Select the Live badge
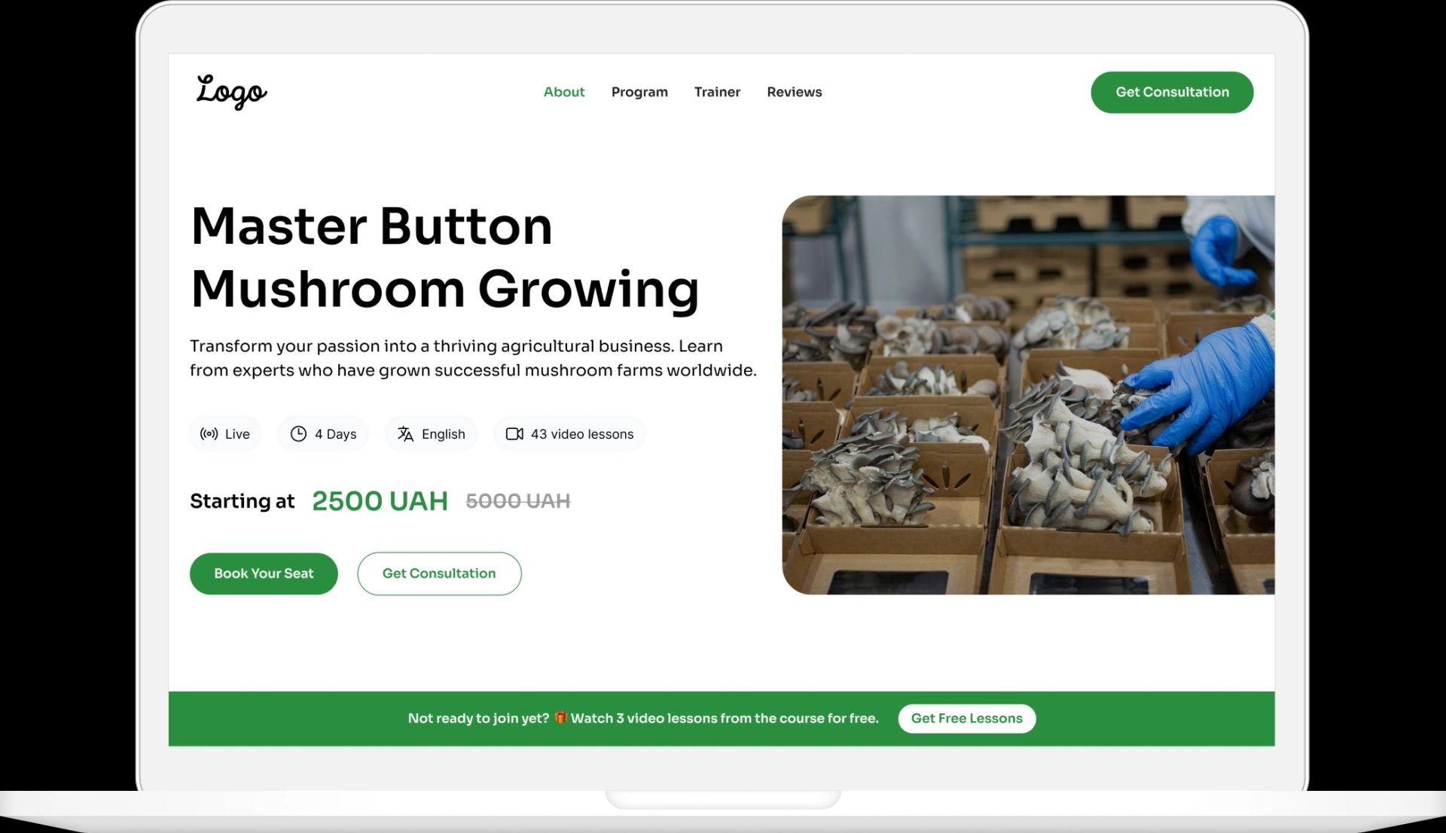Viewport: 1446px width, 833px height. coord(225,434)
